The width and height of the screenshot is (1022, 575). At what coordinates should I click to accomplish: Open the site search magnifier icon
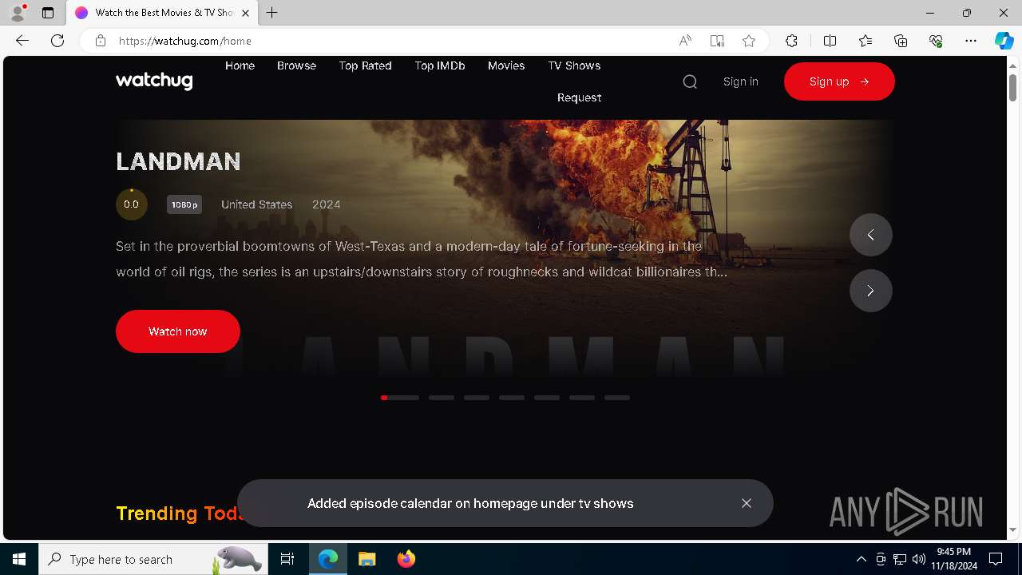coord(690,81)
